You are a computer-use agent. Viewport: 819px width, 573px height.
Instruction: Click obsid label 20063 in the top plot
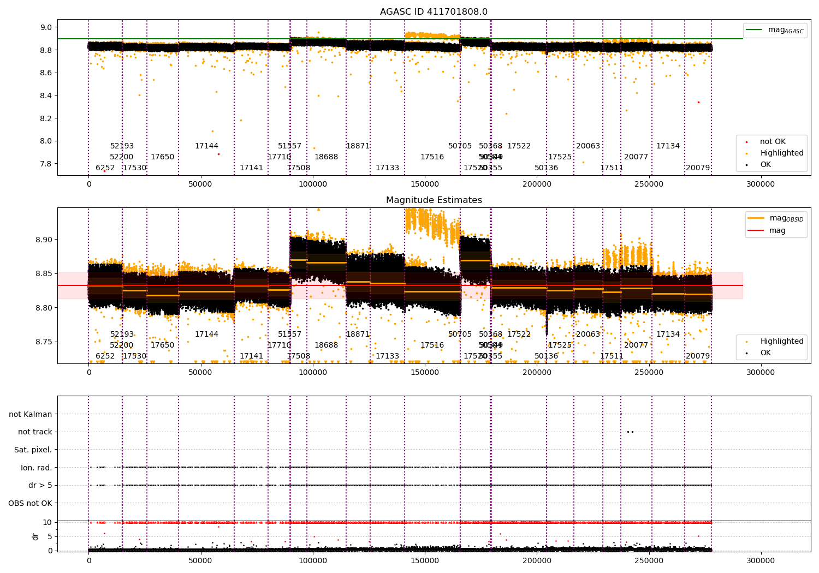(588, 146)
